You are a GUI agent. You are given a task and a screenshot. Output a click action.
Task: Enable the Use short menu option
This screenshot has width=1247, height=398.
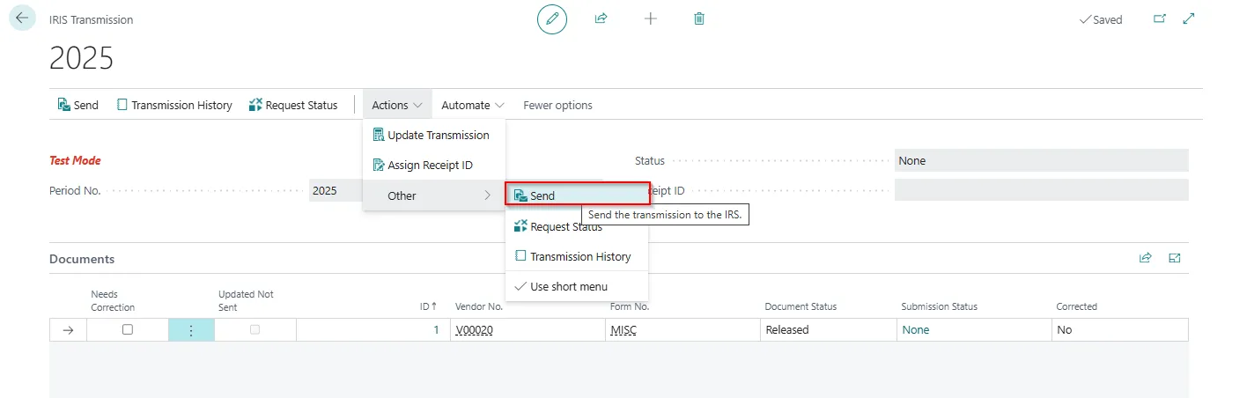pos(568,286)
